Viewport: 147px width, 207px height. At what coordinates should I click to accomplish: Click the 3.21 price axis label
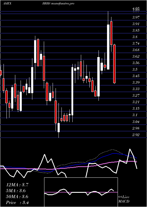click(x=136, y=102)
